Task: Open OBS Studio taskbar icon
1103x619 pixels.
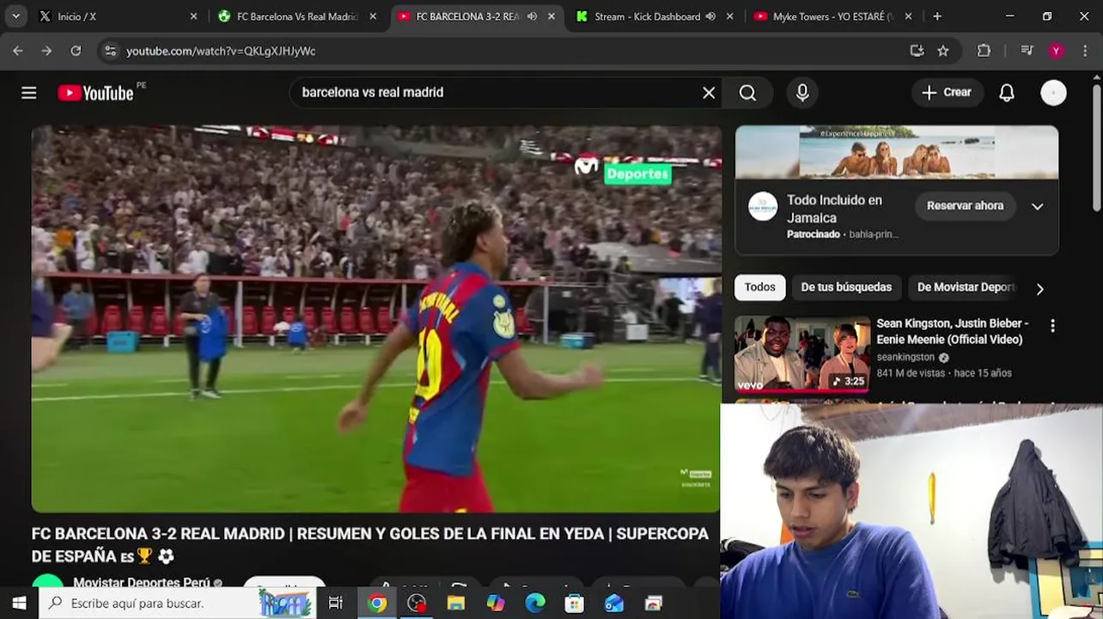Action: pyautogui.click(x=417, y=604)
